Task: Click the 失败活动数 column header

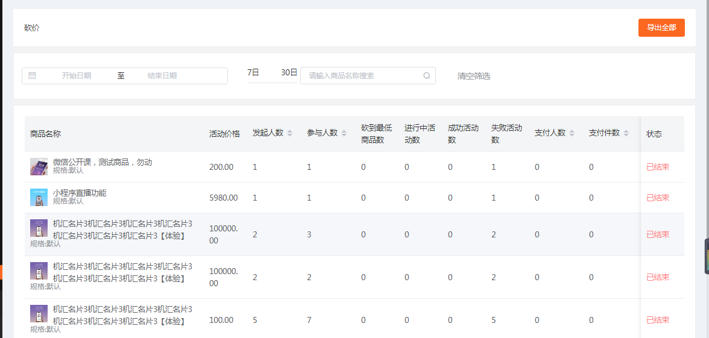Action: 506,134
